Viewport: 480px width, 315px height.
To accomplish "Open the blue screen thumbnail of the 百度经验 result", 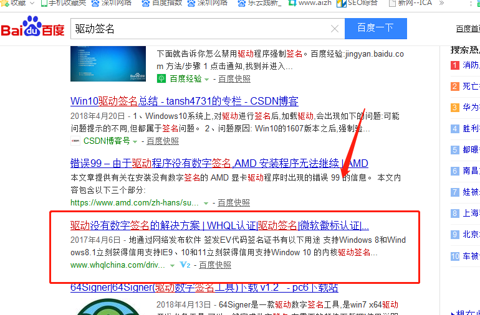I will coord(108,63).
